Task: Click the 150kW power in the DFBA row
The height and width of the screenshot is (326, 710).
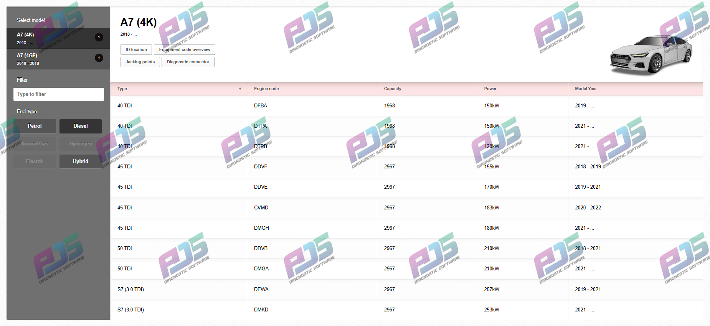Action: [x=492, y=106]
